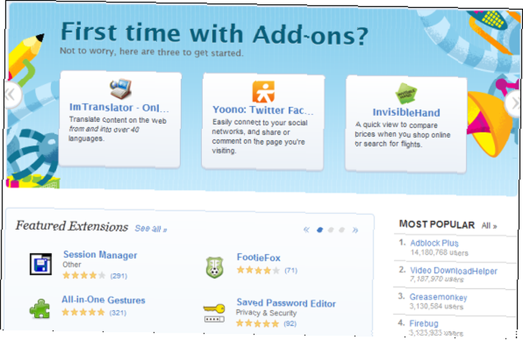
Task: Click 'Featured Extensions' heading
Action: pos(72,226)
